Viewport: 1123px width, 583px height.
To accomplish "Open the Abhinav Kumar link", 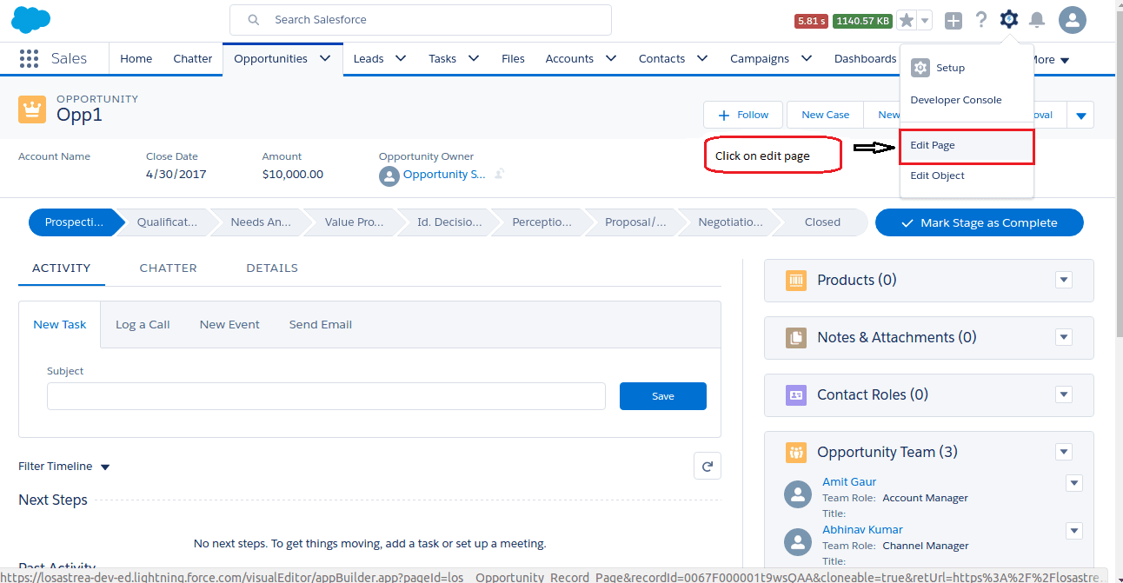I will [x=862, y=530].
